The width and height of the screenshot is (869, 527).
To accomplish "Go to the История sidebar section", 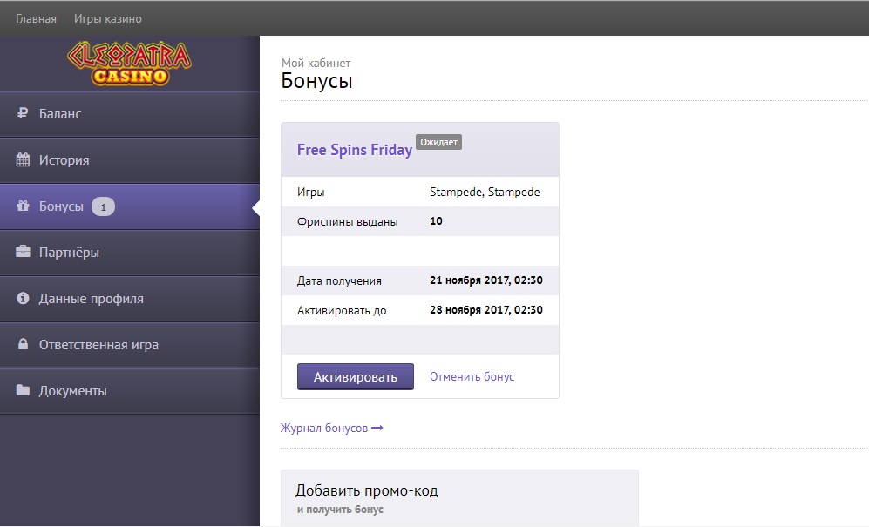I will 64,160.
